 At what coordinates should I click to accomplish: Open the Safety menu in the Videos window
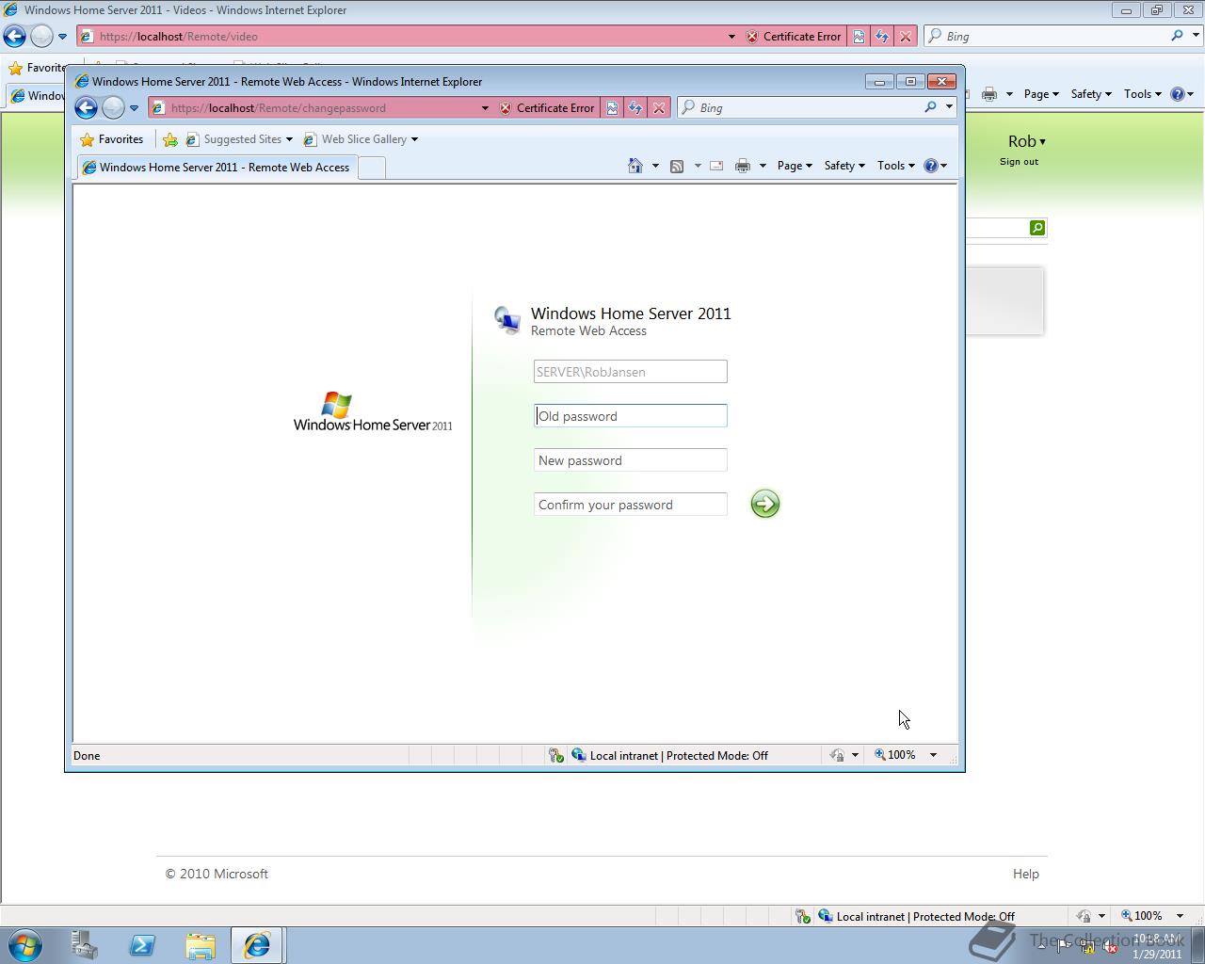click(x=1090, y=94)
